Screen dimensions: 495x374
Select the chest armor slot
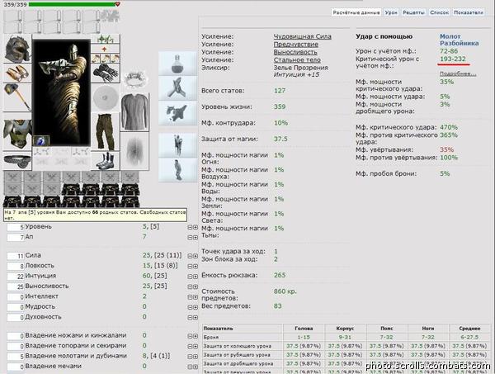17,134
